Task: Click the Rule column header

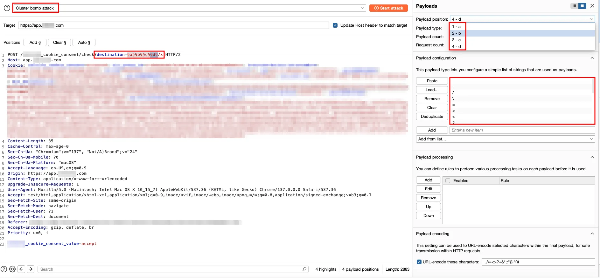Action: tap(547, 181)
